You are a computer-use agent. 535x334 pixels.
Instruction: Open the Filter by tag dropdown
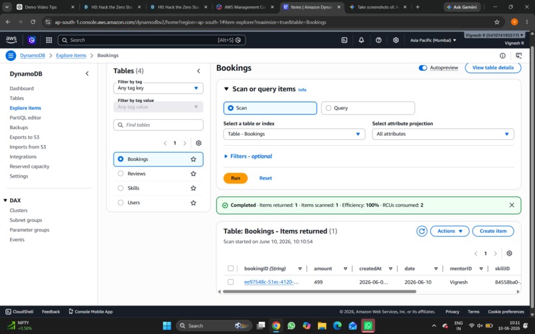(x=159, y=88)
